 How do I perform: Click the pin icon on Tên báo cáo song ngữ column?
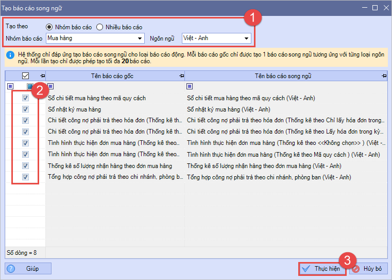[383, 76]
